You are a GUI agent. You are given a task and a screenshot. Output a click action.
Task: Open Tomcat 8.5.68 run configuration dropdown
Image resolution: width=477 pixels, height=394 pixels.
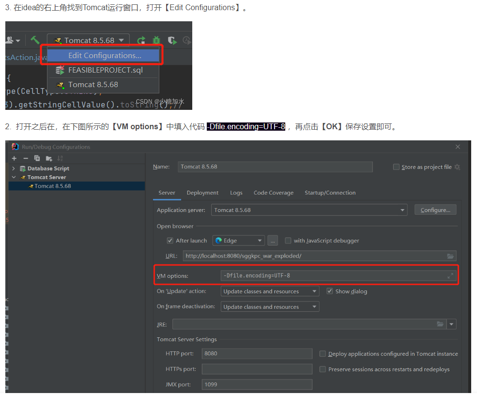click(x=88, y=40)
